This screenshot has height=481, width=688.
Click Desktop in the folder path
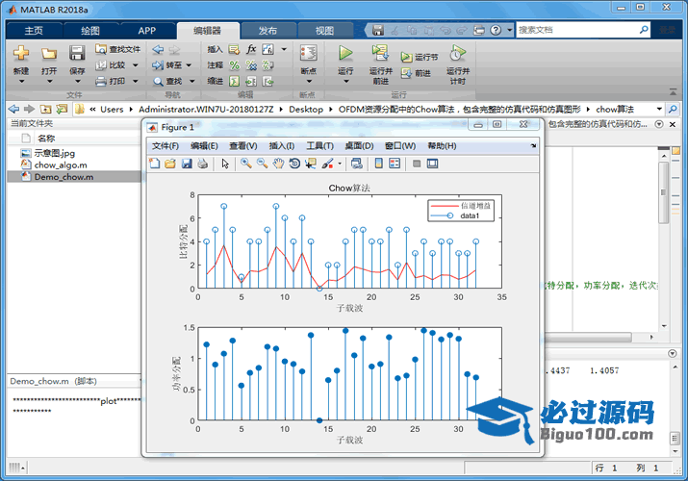(x=306, y=109)
